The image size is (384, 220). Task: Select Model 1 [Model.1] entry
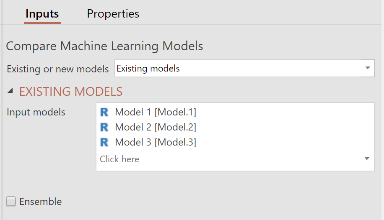pyautogui.click(x=156, y=112)
